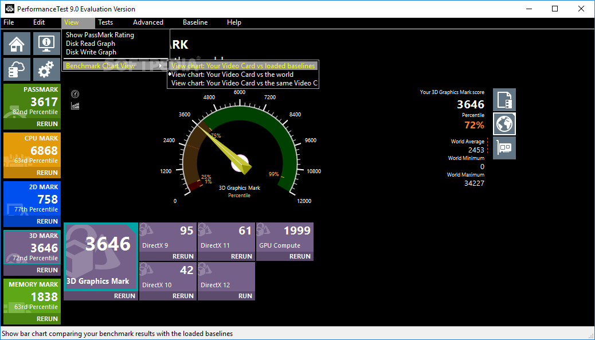
Task: Open the cloud baseline manager icon
Action: click(x=17, y=69)
